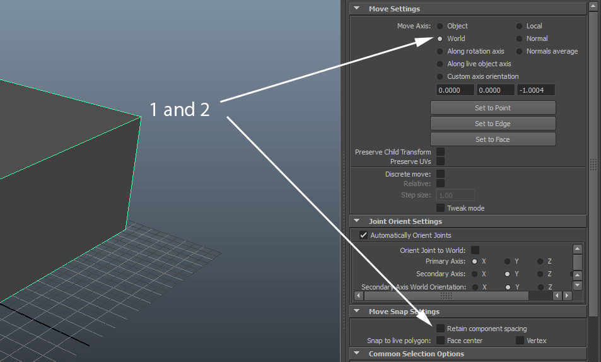Click Joint Orient horizontal scrollbar thumb

point(446,296)
